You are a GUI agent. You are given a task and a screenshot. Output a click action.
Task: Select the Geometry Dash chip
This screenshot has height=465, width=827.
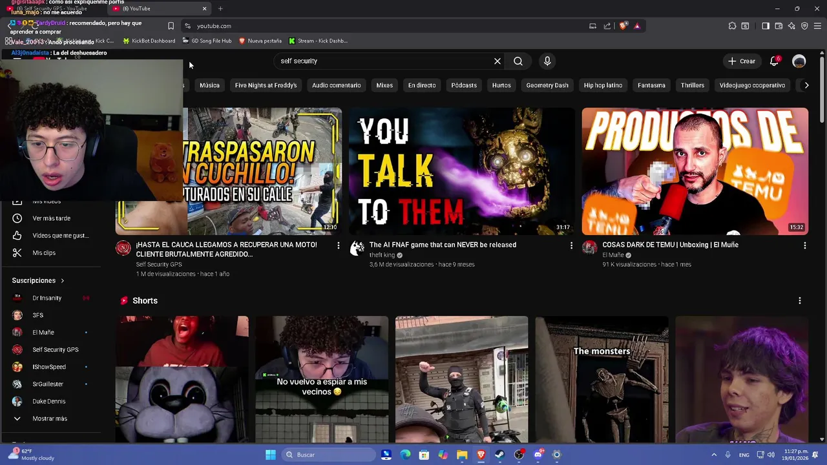(547, 85)
